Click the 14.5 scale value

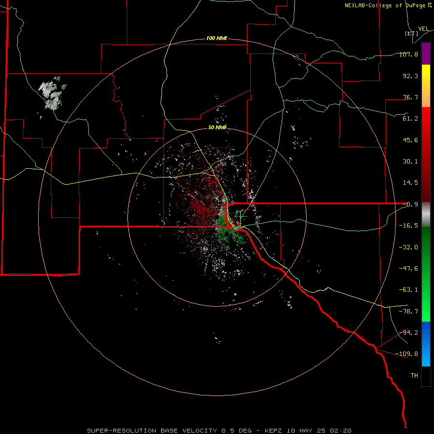(x=410, y=183)
